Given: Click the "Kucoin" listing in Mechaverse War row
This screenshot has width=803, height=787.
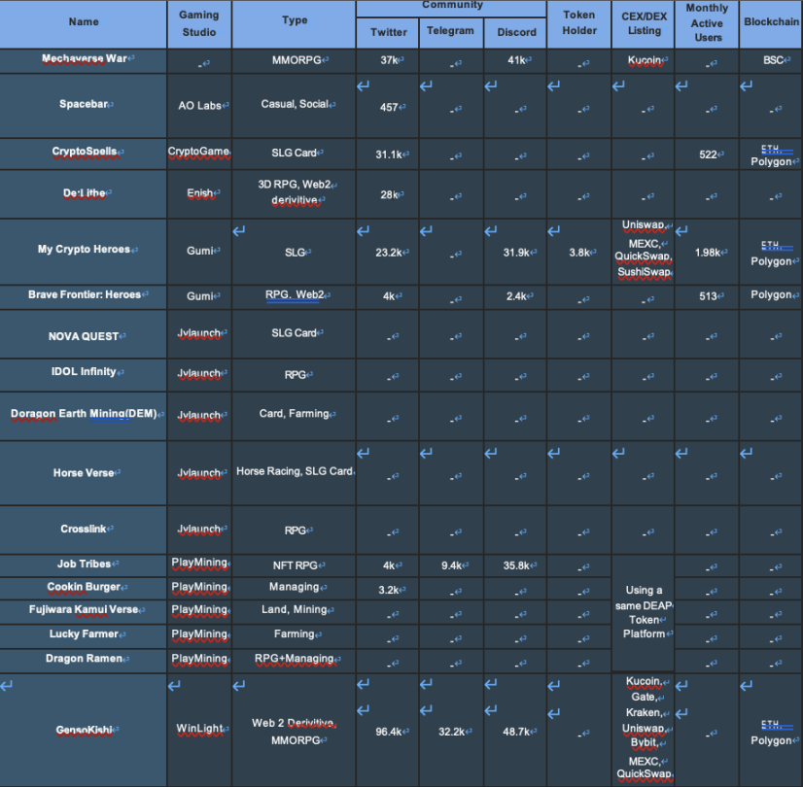Looking at the screenshot, I should pyautogui.click(x=645, y=60).
